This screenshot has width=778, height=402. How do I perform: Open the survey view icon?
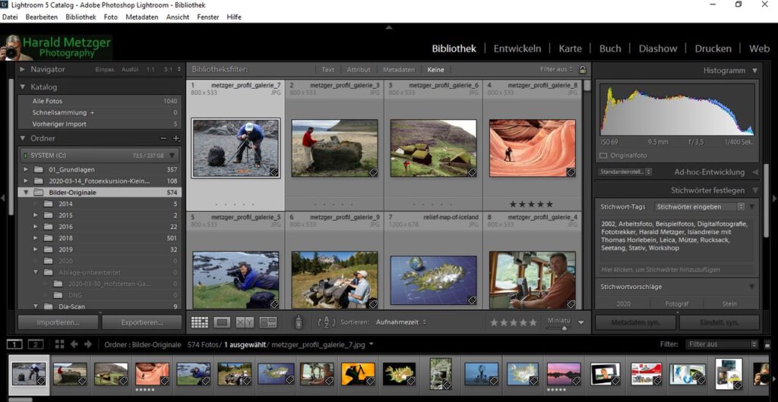267,322
